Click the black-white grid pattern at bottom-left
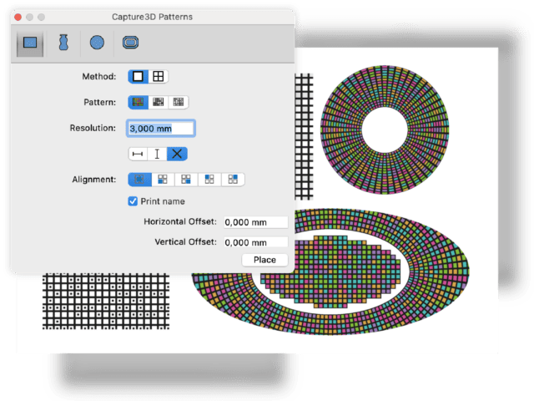The image size is (534, 401). point(106,301)
